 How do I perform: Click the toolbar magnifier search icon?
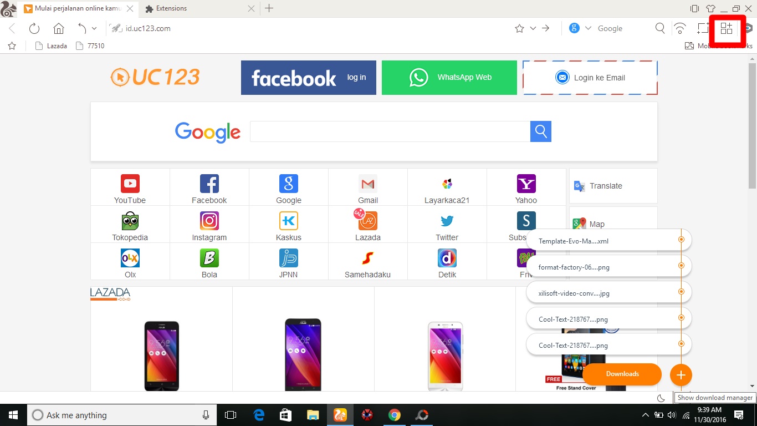(x=660, y=28)
